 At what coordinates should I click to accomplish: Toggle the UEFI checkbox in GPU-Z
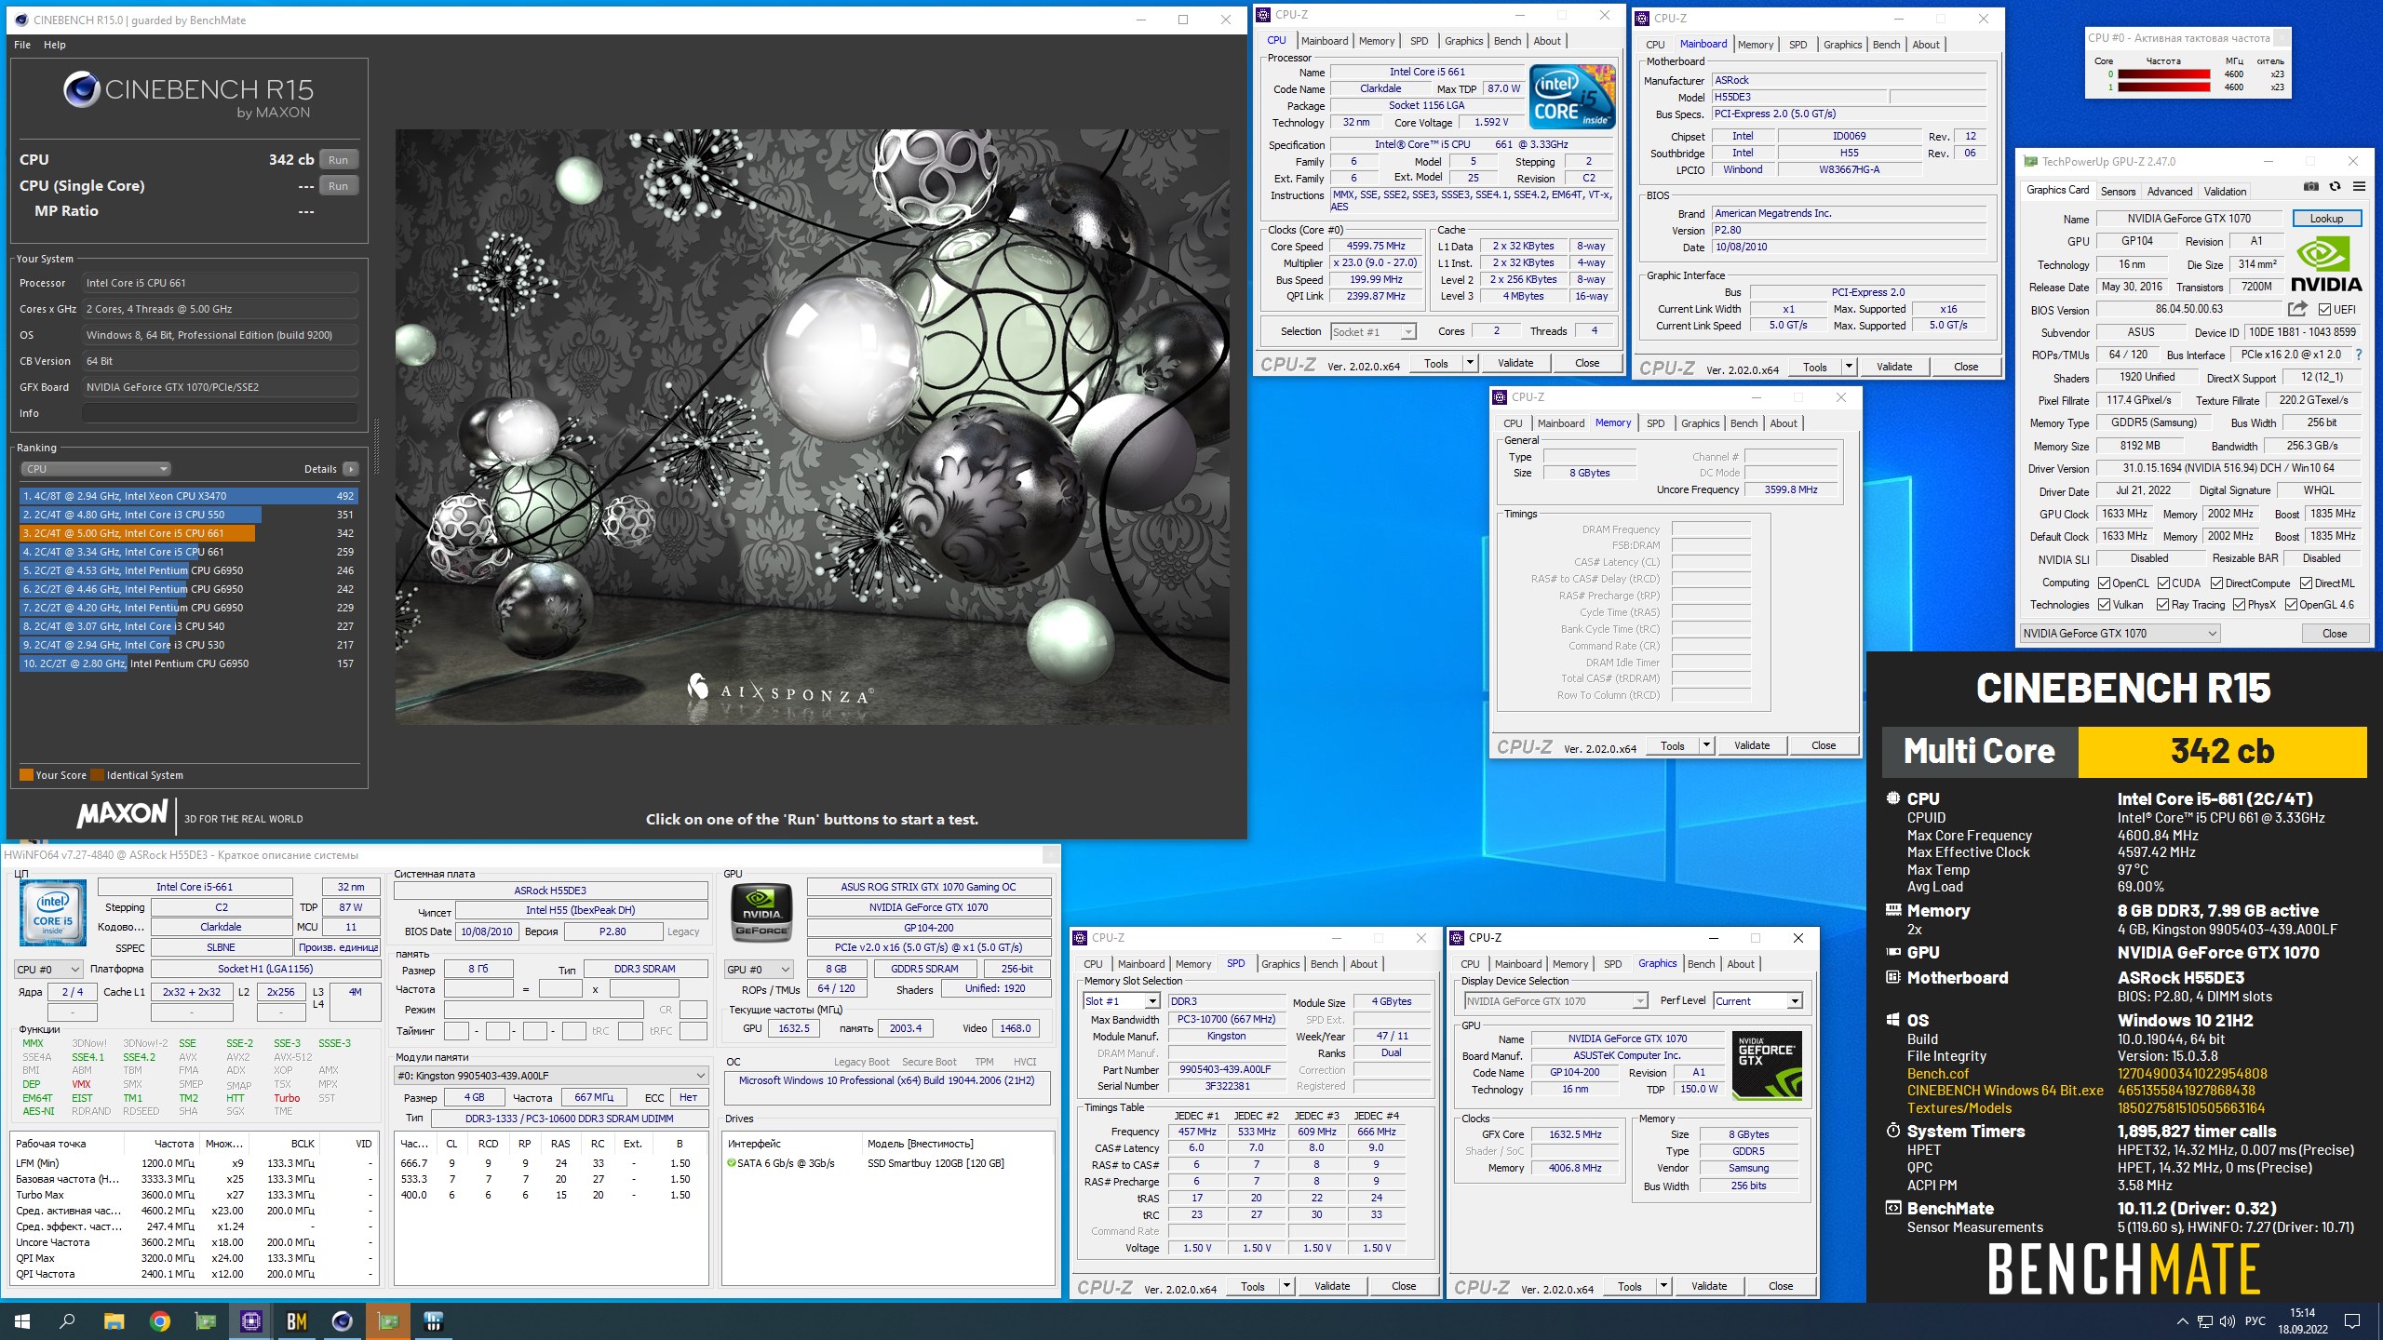coord(2324,310)
